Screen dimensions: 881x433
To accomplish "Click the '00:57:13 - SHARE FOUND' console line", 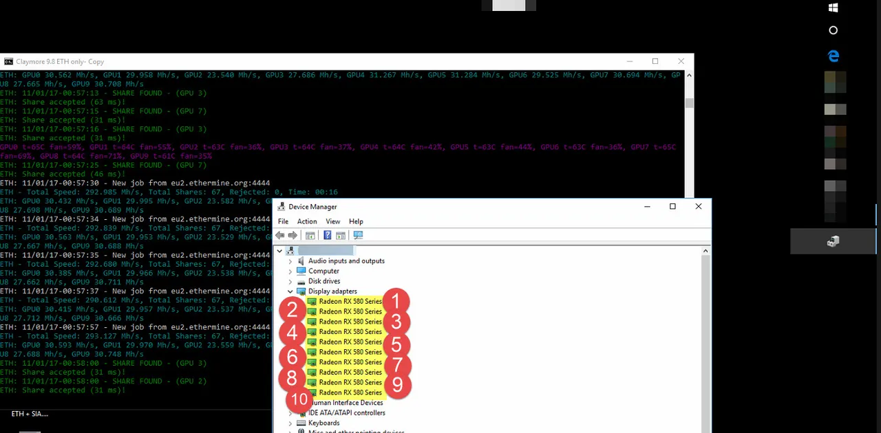I will (x=103, y=93).
